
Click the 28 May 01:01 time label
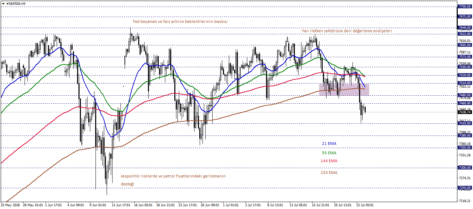point(33,205)
